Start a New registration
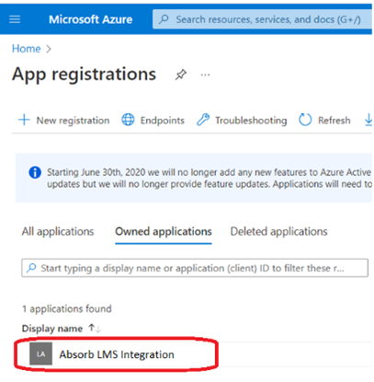The height and width of the screenshot is (382, 374). point(64,120)
